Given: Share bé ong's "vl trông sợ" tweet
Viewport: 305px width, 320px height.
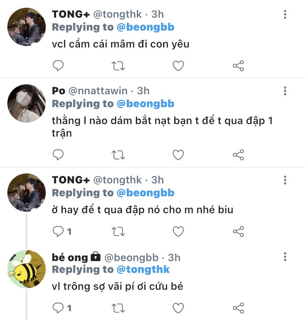Looking at the screenshot, I should (x=238, y=308).
